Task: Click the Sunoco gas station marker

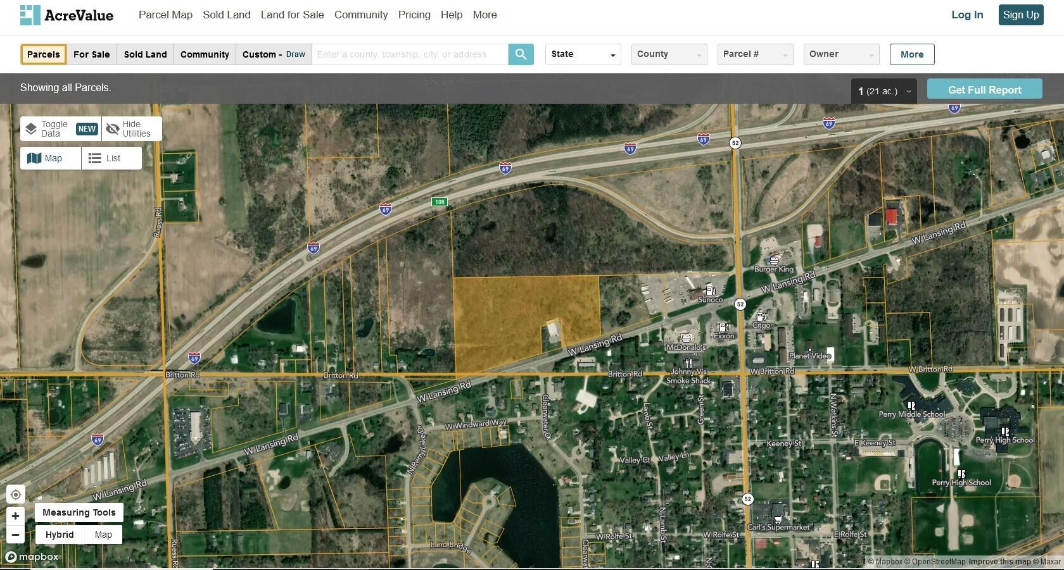Action: point(711,291)
